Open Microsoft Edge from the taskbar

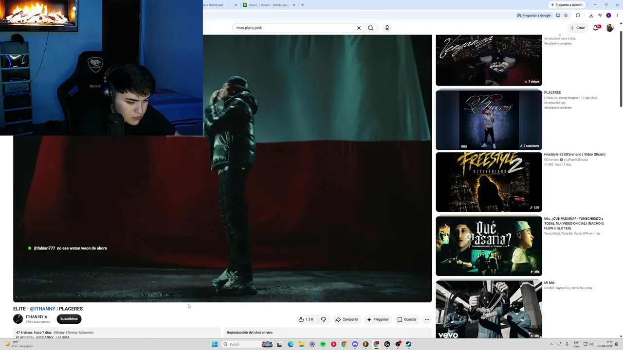point(291,344)
